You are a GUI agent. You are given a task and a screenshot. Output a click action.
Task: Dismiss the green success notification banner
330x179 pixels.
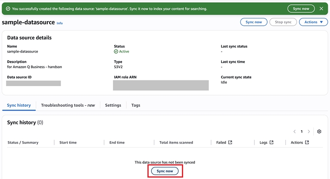pos(321,9)
